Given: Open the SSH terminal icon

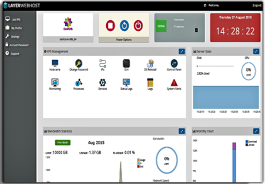Looking at the screenshot, I should (x=126, y=63).
